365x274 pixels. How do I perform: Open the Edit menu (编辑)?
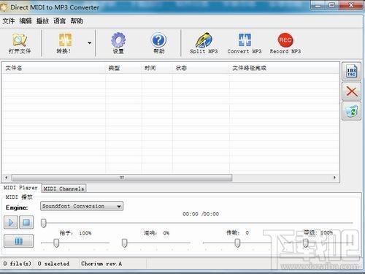[26, 21]
